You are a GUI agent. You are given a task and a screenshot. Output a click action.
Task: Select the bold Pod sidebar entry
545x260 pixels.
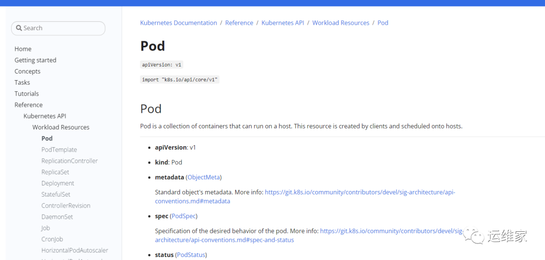[x=47, y=138]
